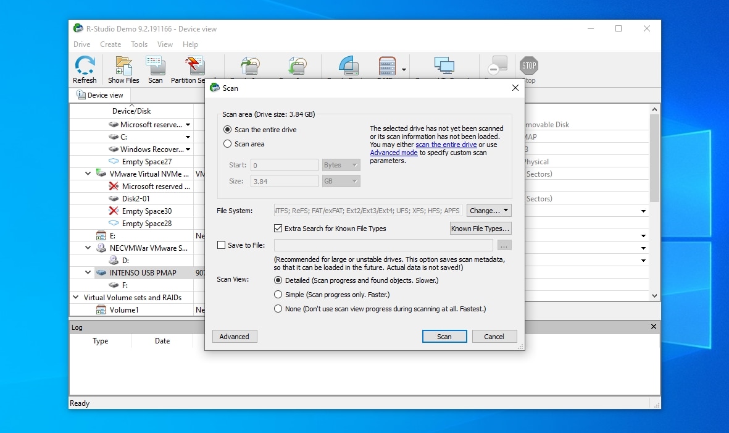
Task: Collapse the INTENSO USB PMAP node
Action: tap(88, 272)
